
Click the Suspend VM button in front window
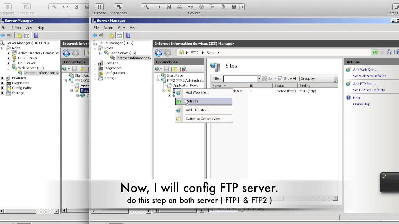pos(99,7)
